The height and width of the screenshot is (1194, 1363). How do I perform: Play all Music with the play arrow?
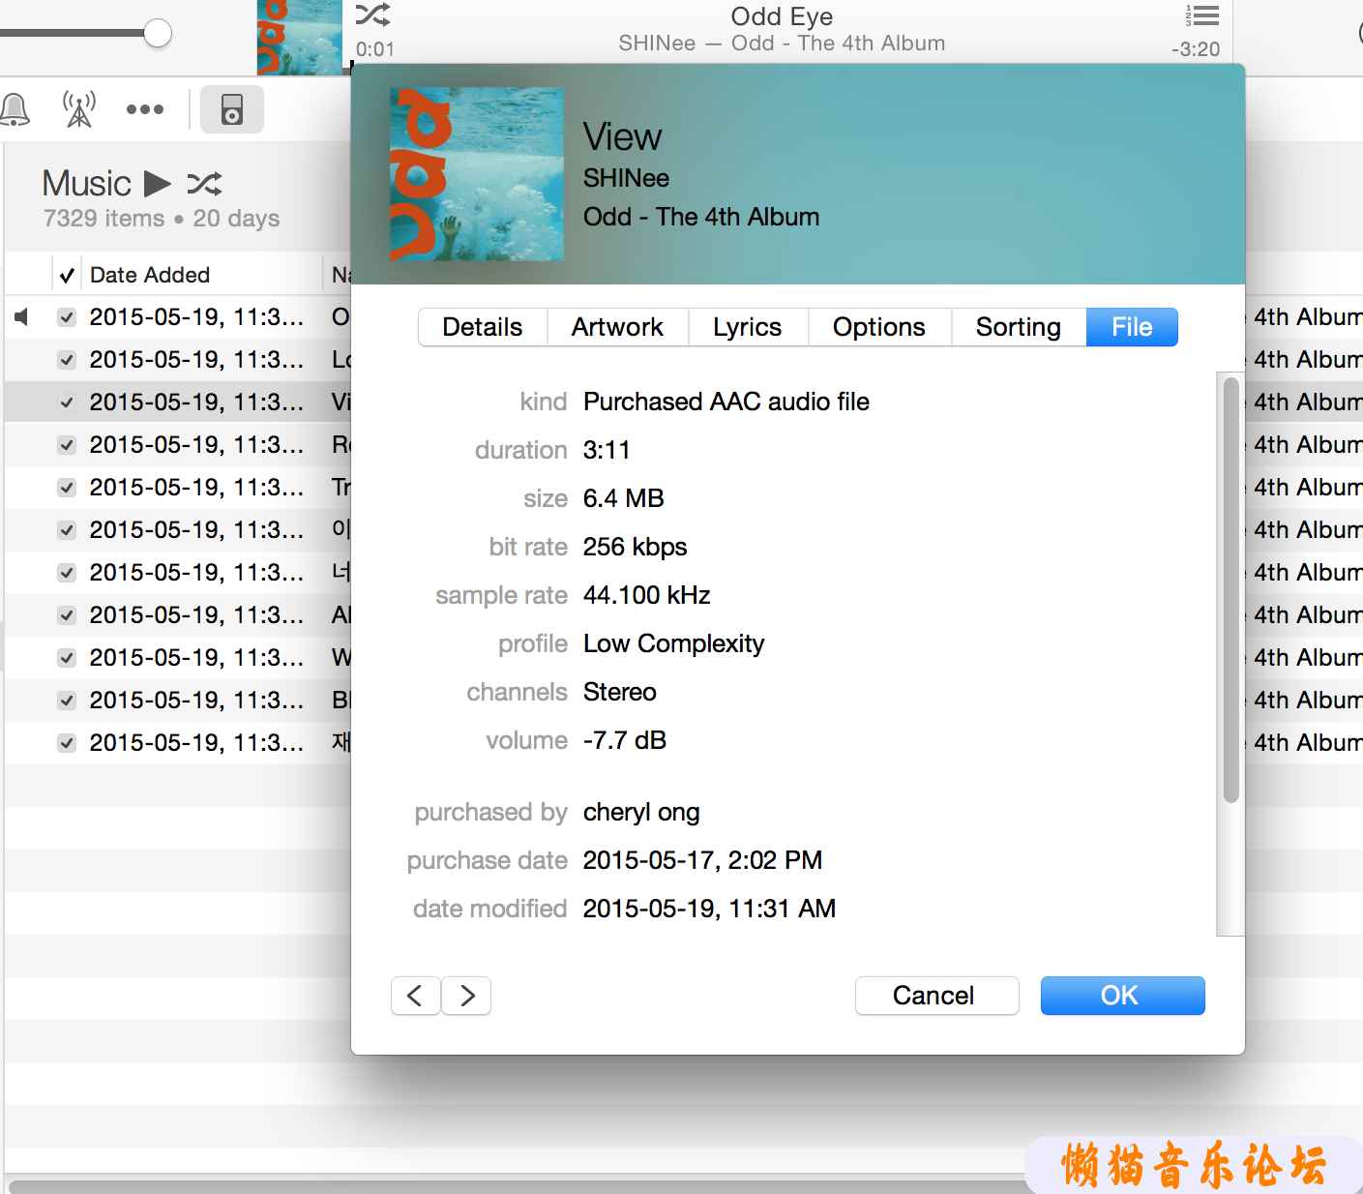click(158, 183)
